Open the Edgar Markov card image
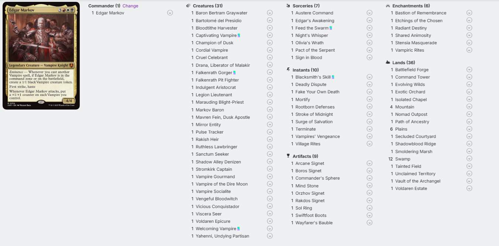The height and width of the screenshot is (246, 499). (41, 56)
